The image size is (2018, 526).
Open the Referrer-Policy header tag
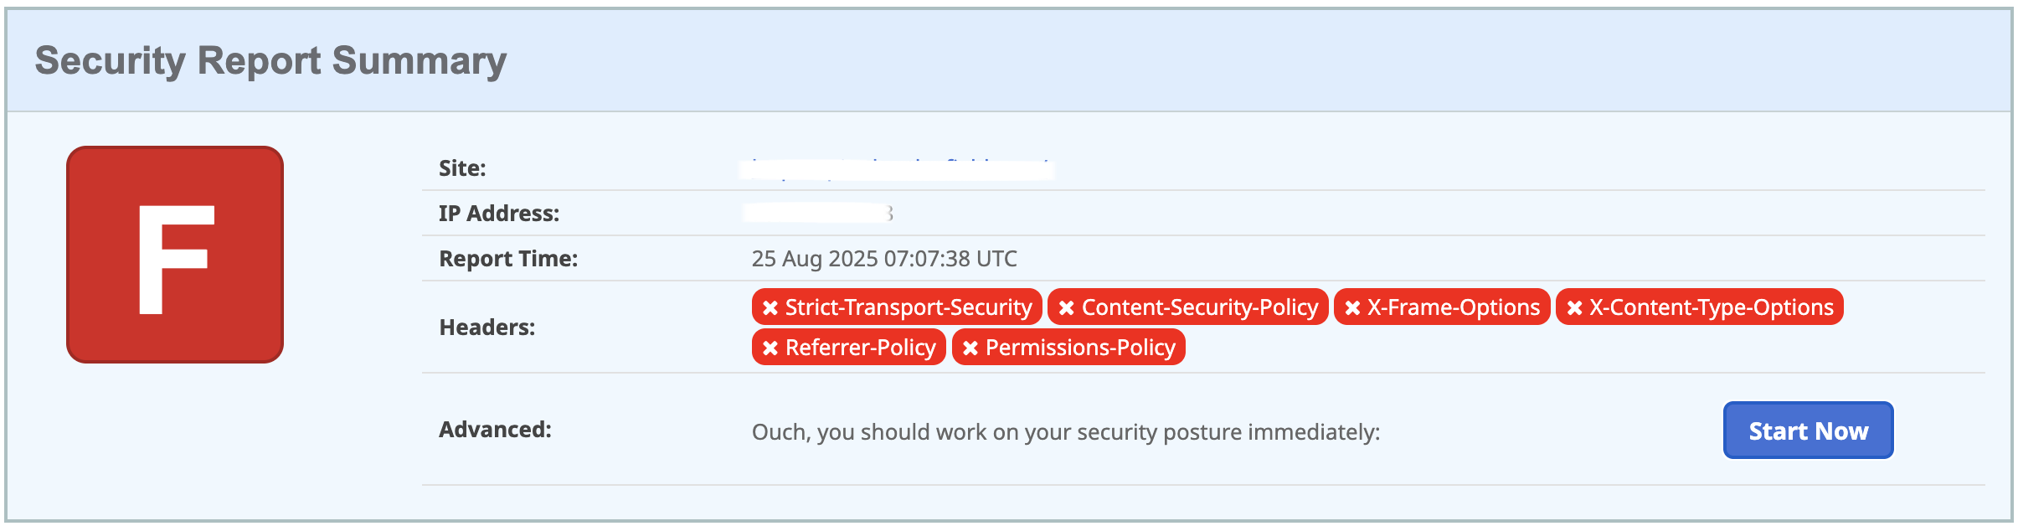point(849,347)
